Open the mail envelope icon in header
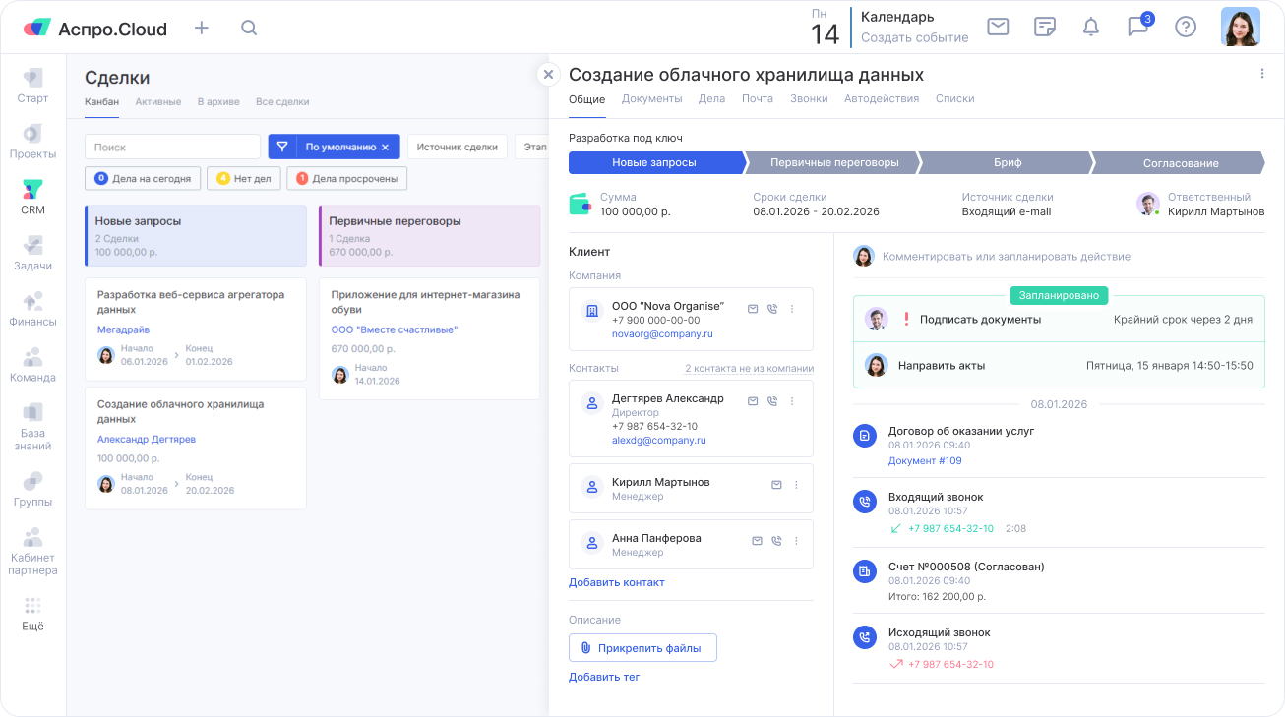Image resolution: width=1285 pixels, height=717 pixels. (998, 27)
